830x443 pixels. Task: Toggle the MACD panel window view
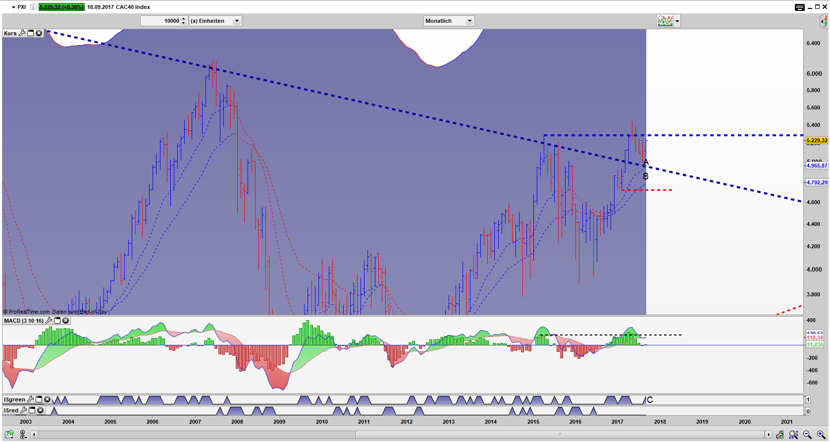tap(57, 321)
